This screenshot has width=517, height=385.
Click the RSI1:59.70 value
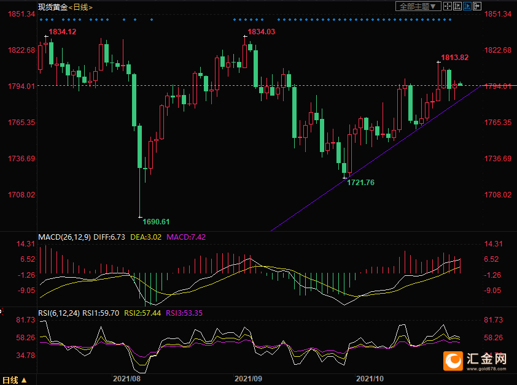(x=101, y=313)
